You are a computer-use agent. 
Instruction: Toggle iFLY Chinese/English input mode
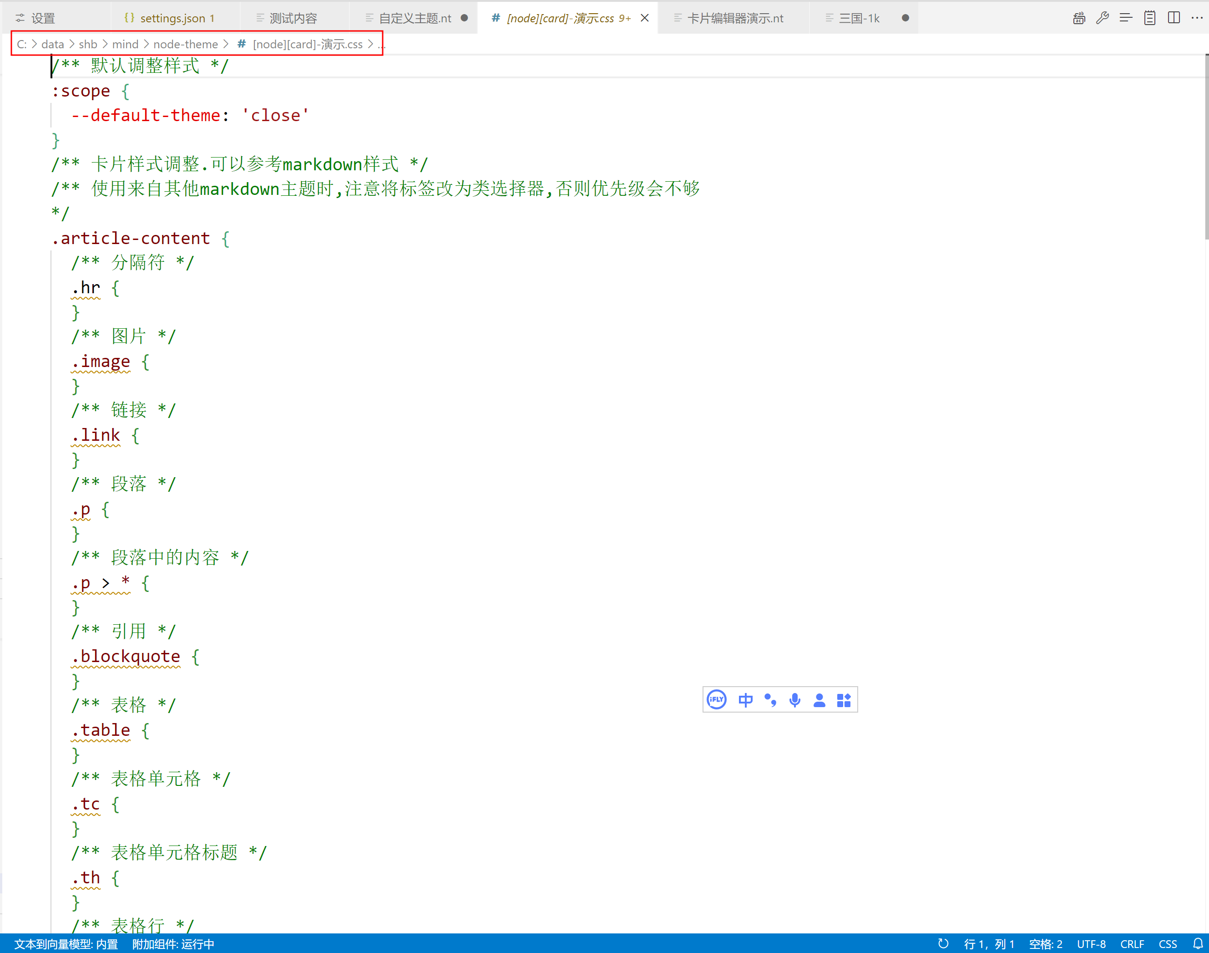pos(746,700)
